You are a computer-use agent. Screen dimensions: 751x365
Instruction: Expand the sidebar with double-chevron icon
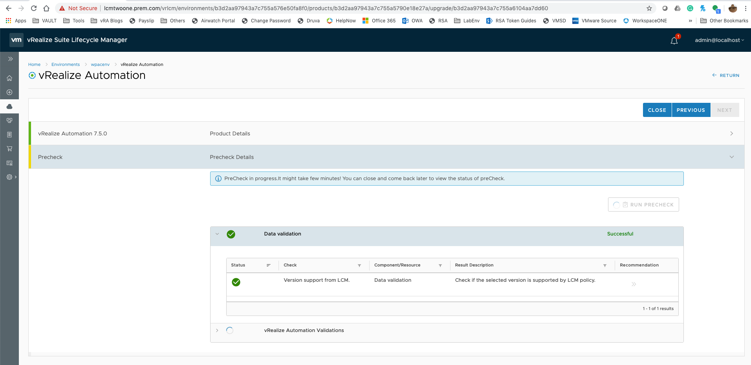10,59
